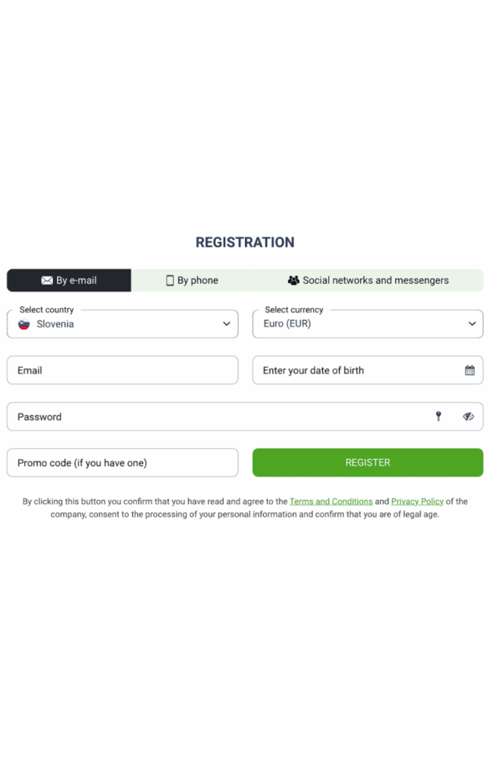Click the key icon in the Password field
The image size is (493, 777).
tap(438, 416)
